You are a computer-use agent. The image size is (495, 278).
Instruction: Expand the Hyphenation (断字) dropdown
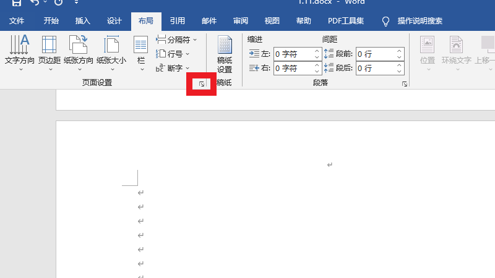point(174,68)
